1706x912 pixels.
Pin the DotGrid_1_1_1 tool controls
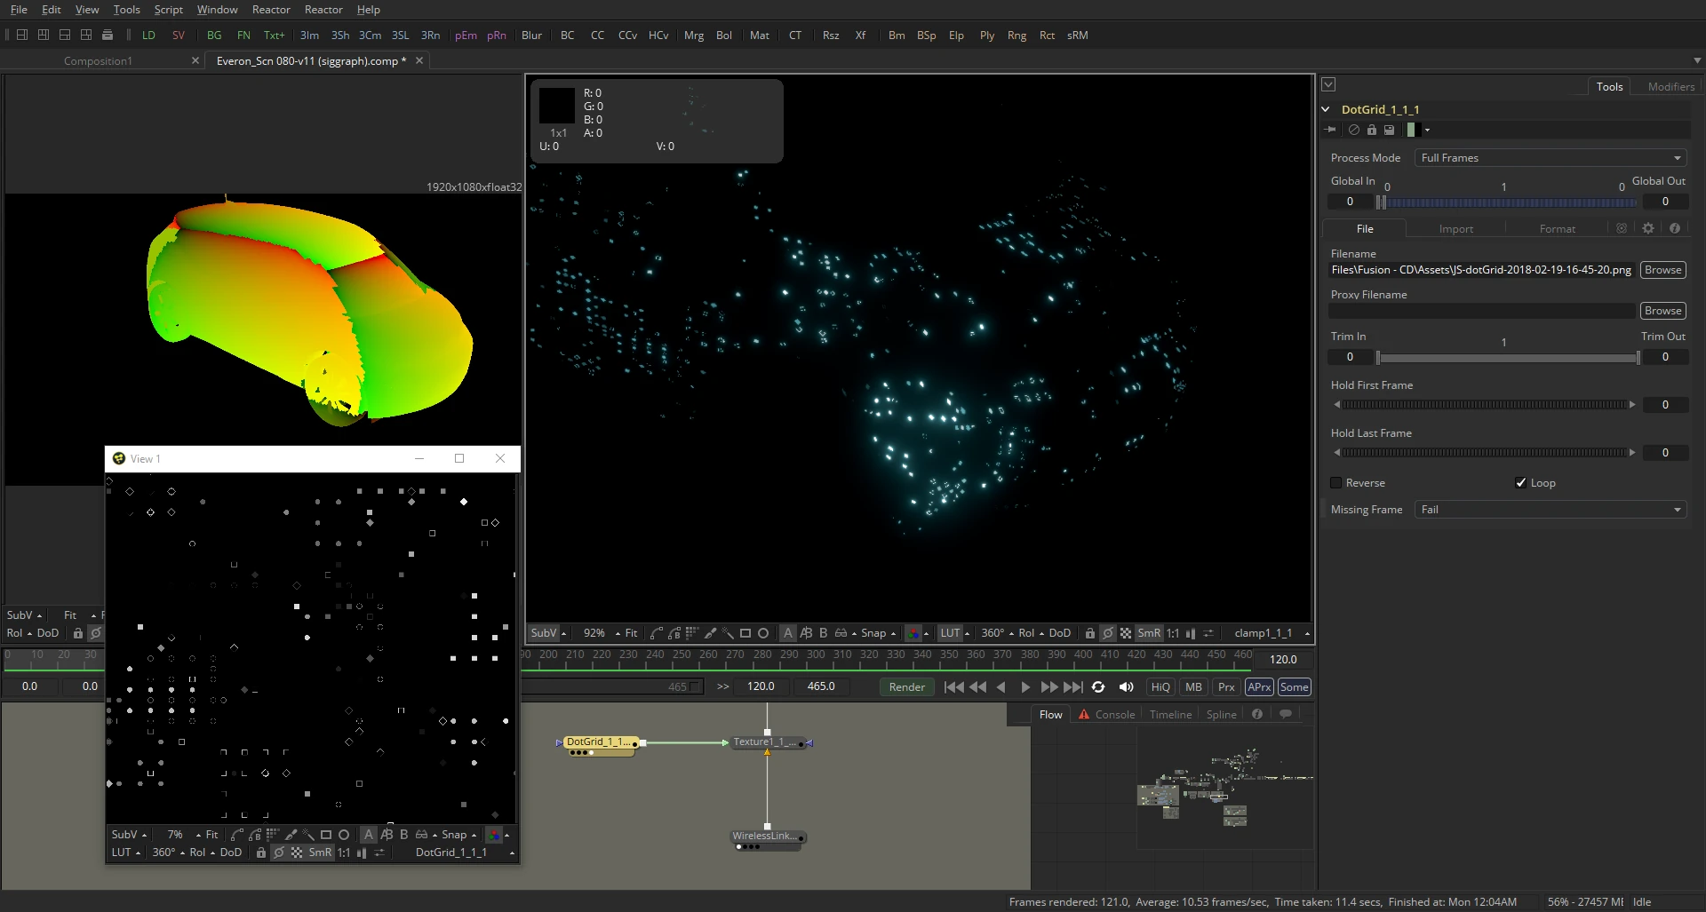click(x=1330, y=130)
